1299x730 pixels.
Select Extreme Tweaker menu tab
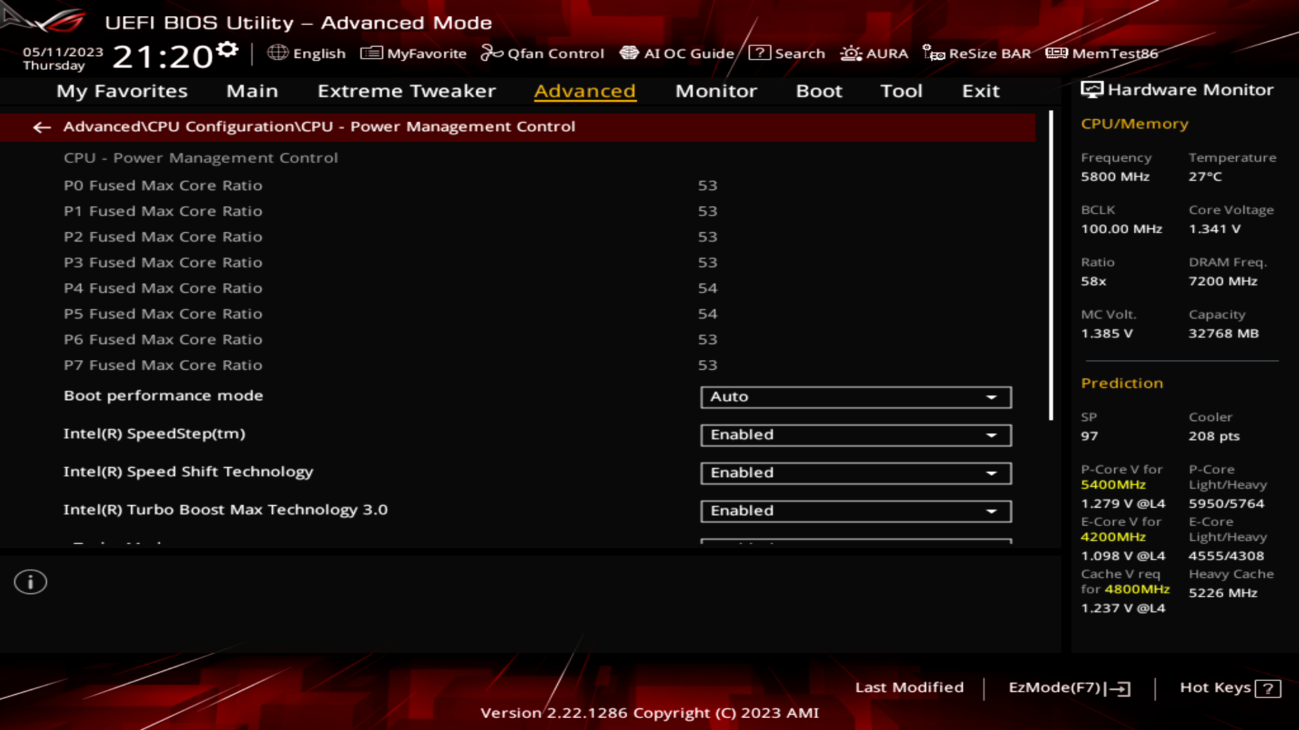pyautogui.click(x=406, y=90)
